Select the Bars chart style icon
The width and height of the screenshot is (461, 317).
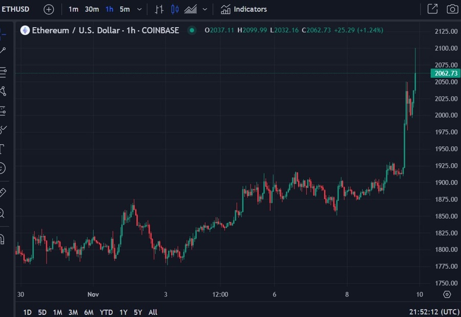[159, 9]
